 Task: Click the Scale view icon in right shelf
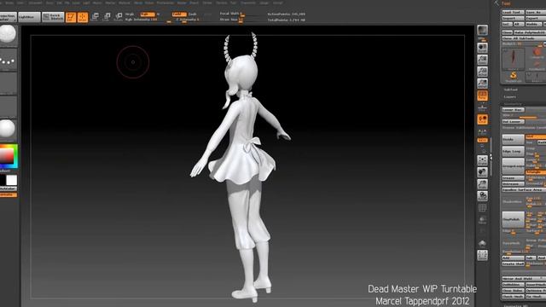point(482,184)
